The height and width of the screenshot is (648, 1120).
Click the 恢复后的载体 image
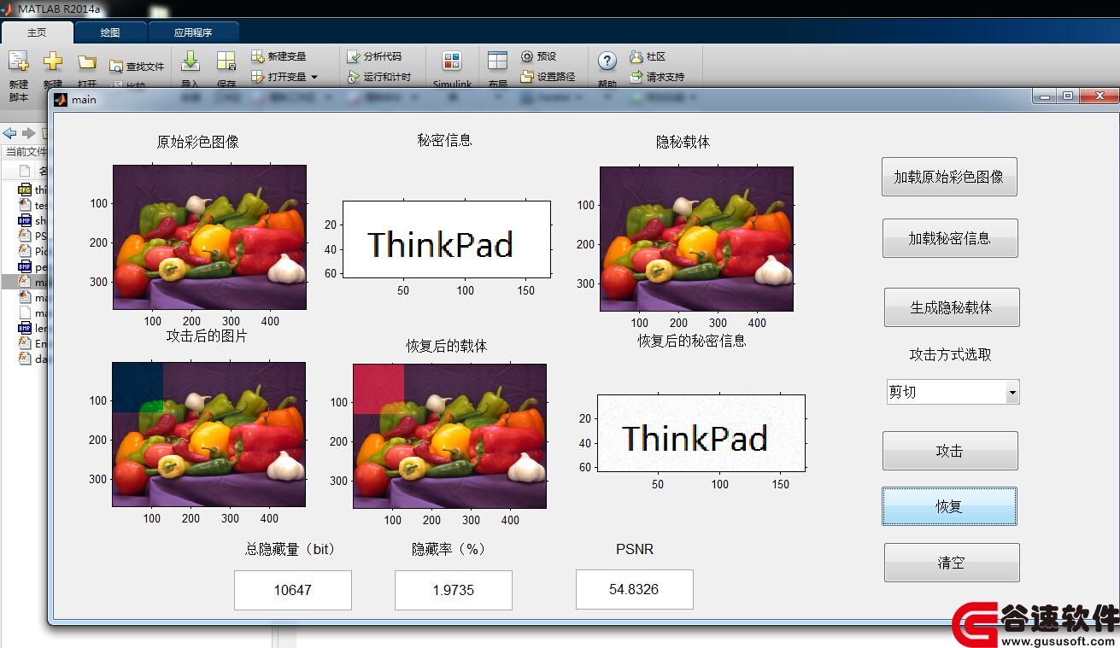pos(449,436)
